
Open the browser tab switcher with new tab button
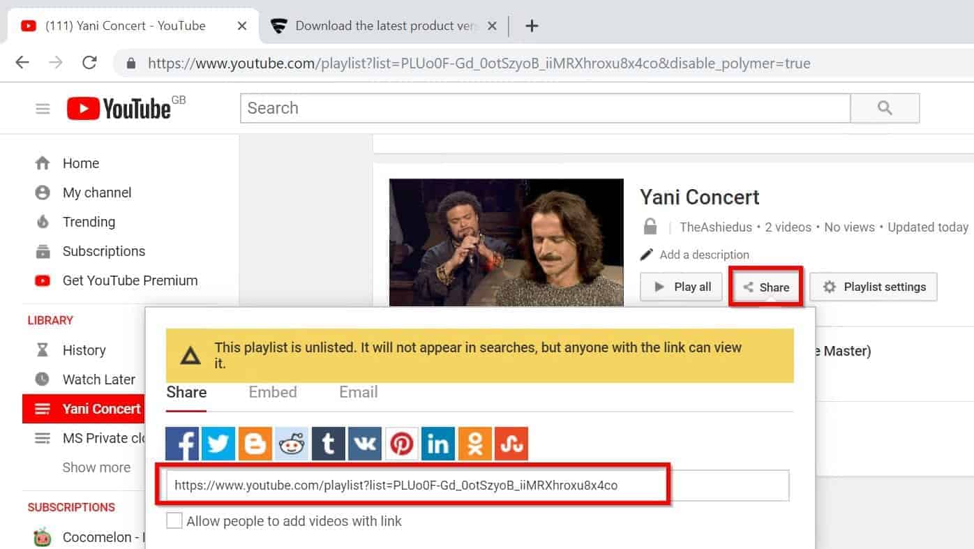[532, 26]
